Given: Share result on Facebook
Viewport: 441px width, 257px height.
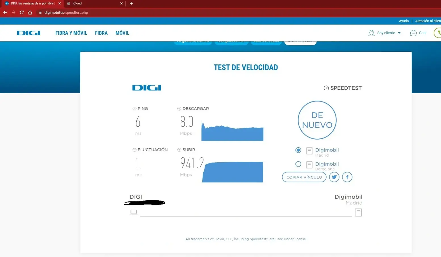Looking at the screenshot, I should tap(347, 177).
